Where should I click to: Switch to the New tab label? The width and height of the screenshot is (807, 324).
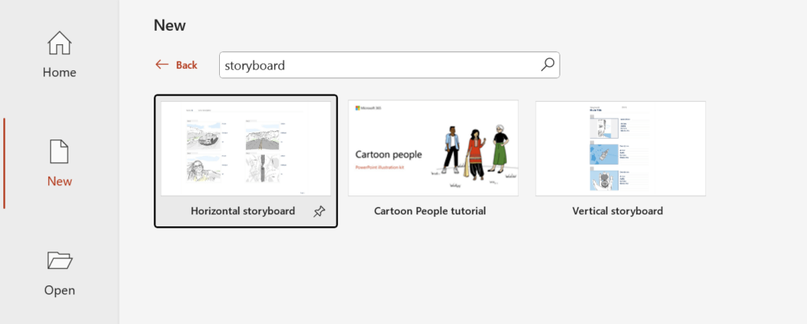[60, 181]
